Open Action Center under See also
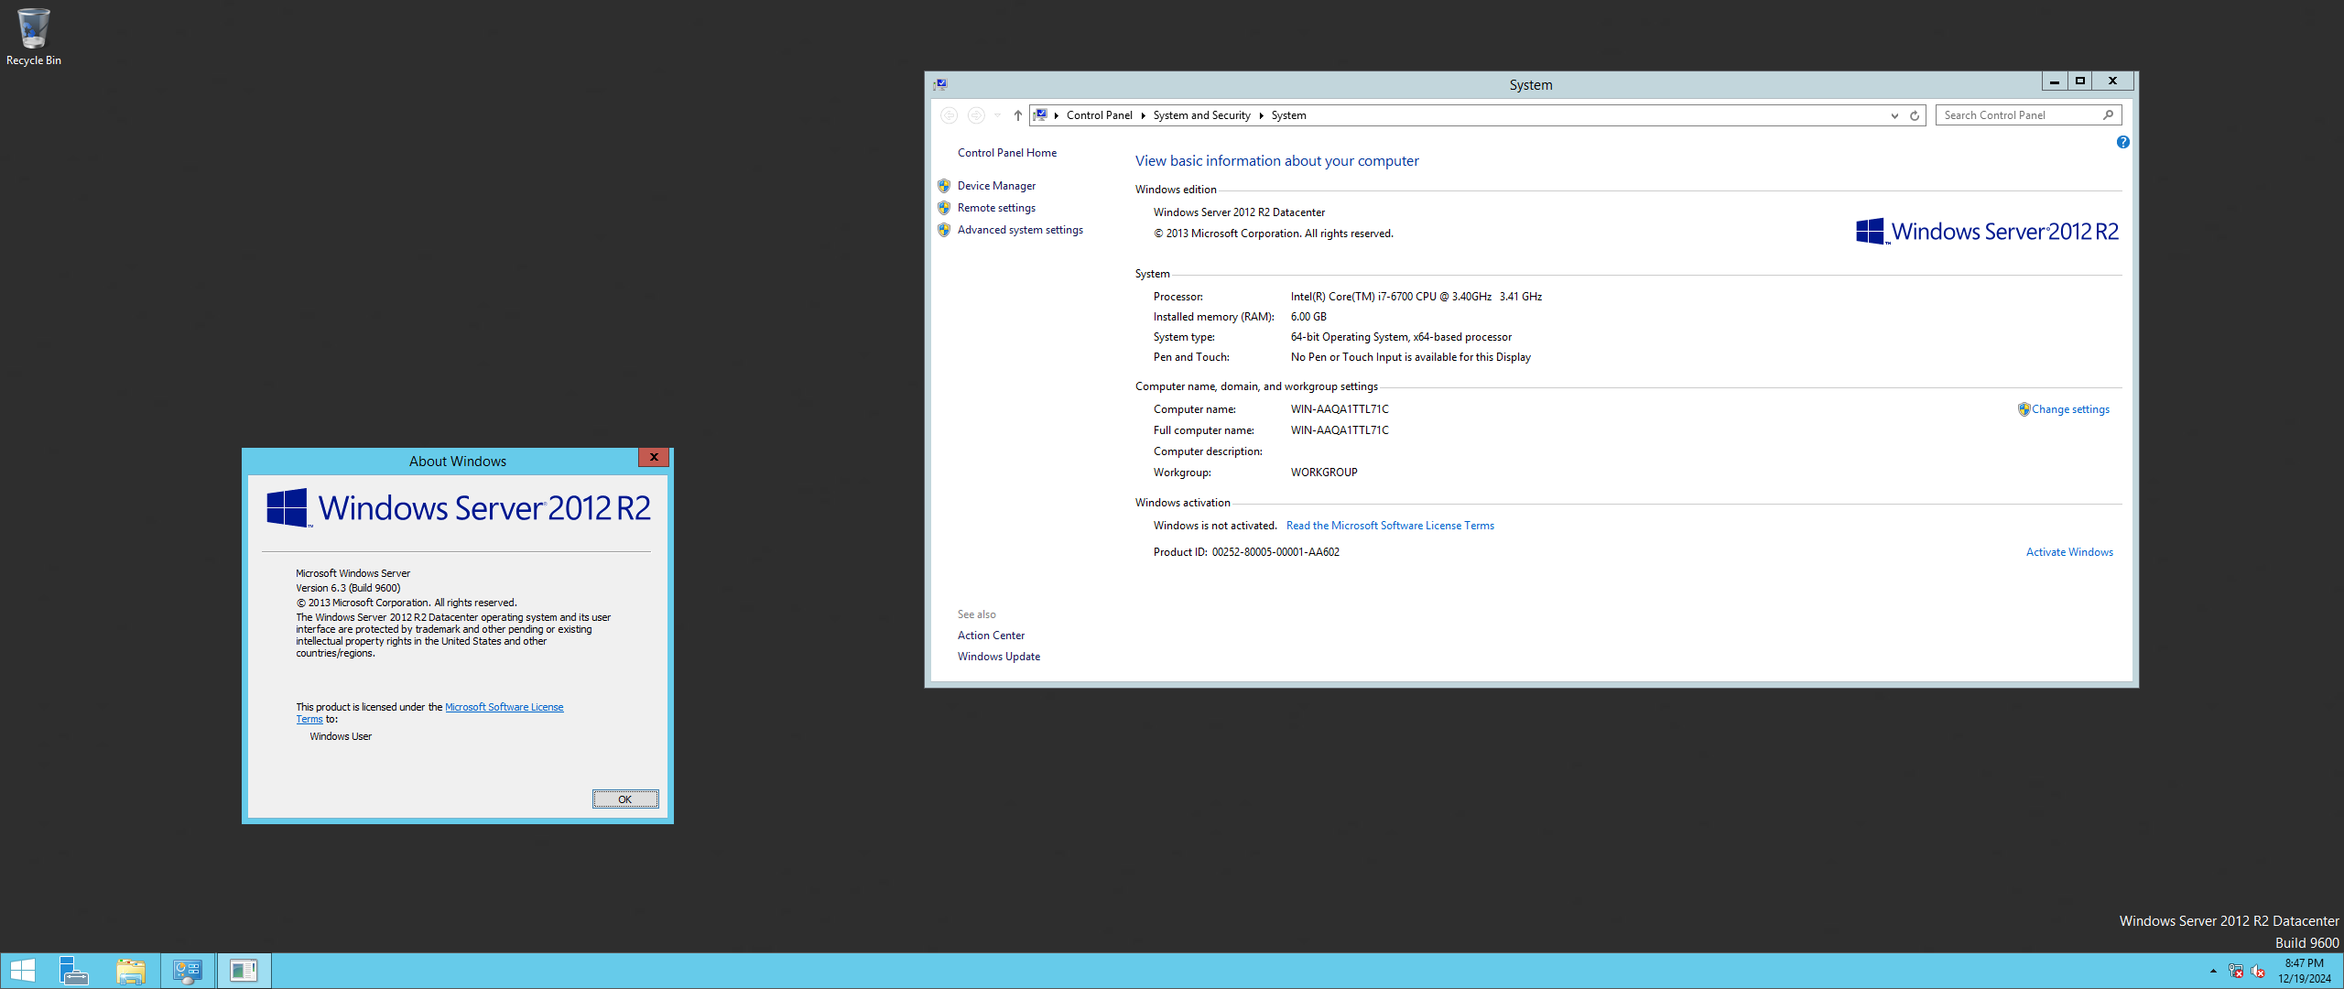This screenshot has height=989, width=2344. coord(991,636)
